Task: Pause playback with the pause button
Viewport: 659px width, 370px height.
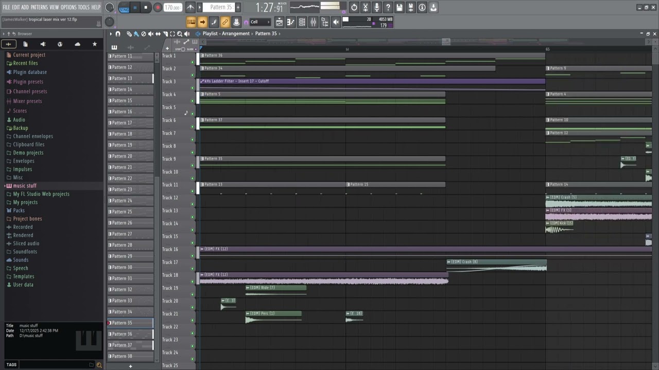Action: click(135, 7)
